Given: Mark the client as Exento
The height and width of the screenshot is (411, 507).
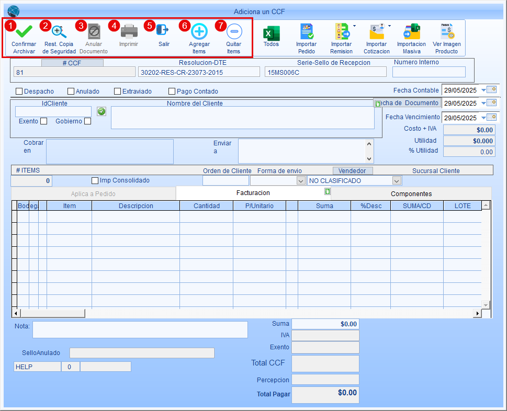Looking at the screenshot, I should pos(43,121).
